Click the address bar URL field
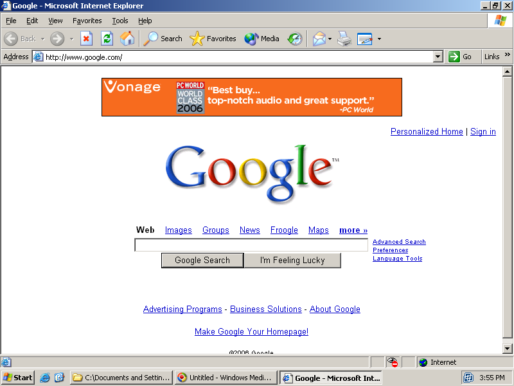514x386 pixels. point(238,57)
